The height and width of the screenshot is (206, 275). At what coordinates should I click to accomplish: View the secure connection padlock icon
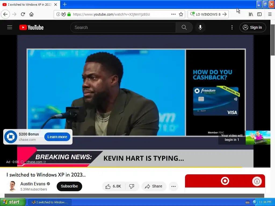pyautogui.click(x=69, y=14)
